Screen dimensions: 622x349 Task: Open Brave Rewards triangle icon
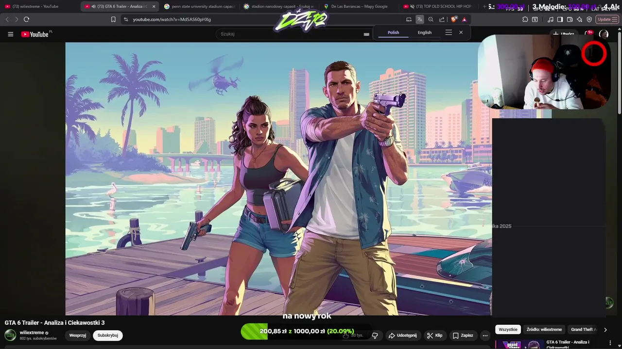click(x=464, y=19)
